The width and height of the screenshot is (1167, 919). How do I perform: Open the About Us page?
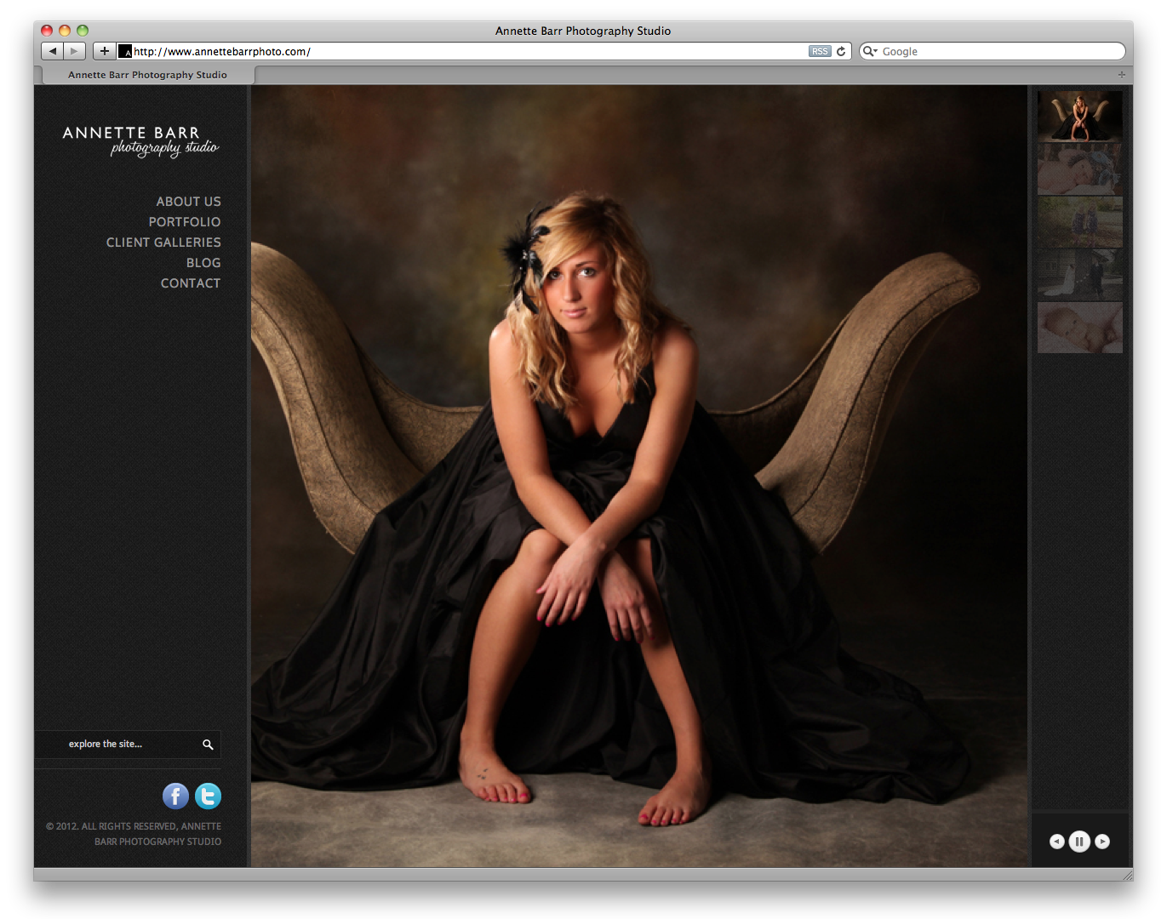pyautogui.click(x=188, y=202)
